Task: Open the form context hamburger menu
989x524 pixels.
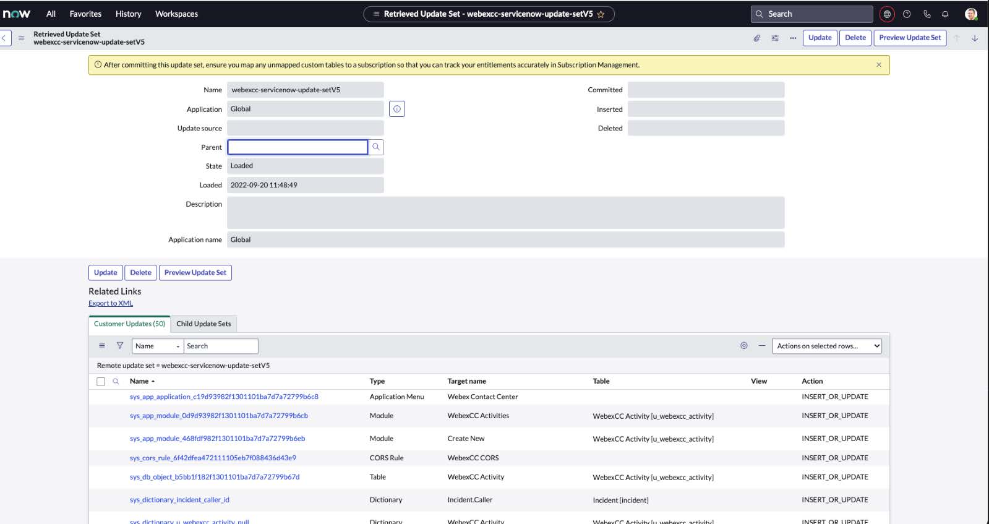Action: coord(21,38)
